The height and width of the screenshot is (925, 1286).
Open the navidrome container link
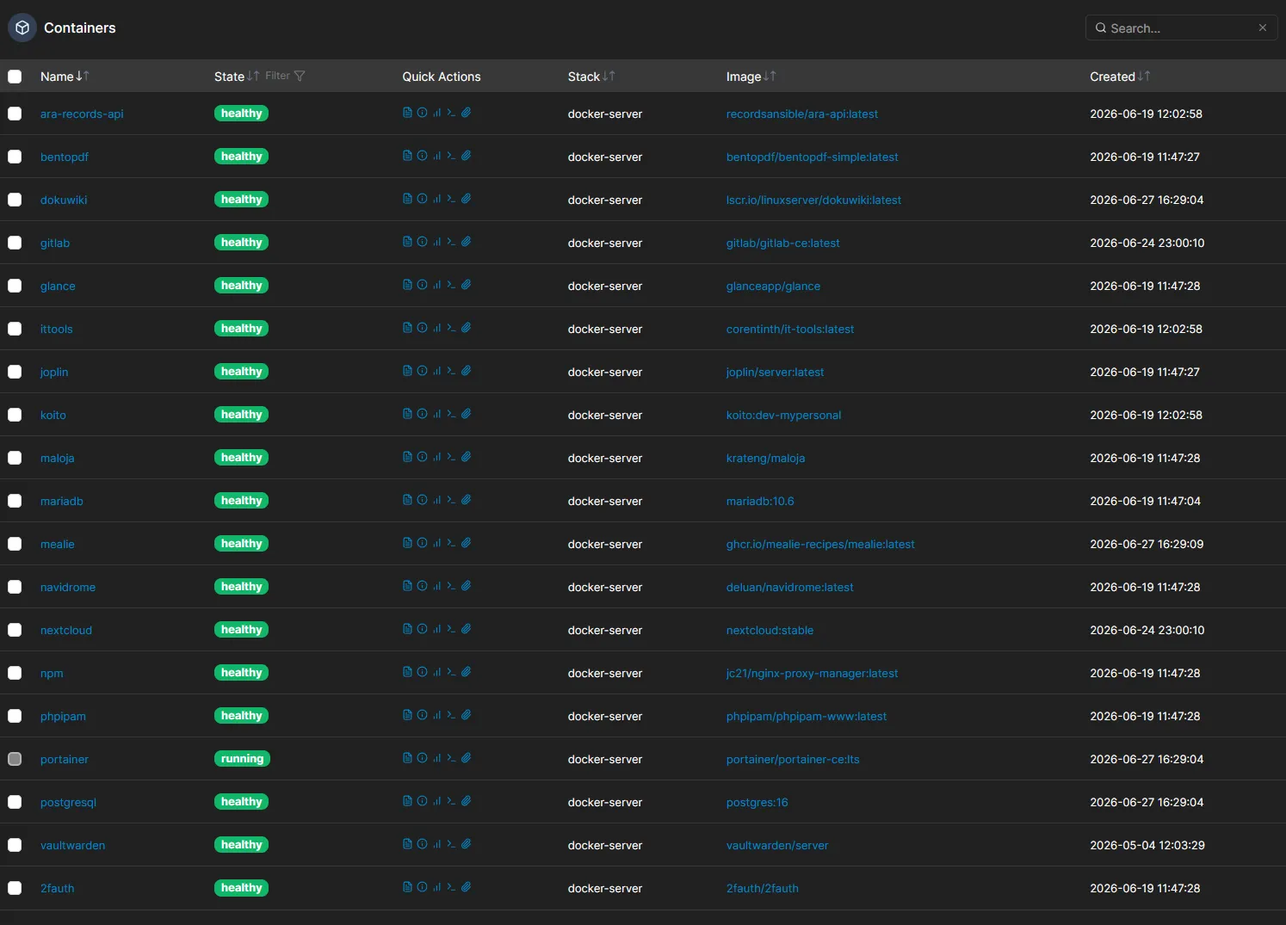coord(68,587)
